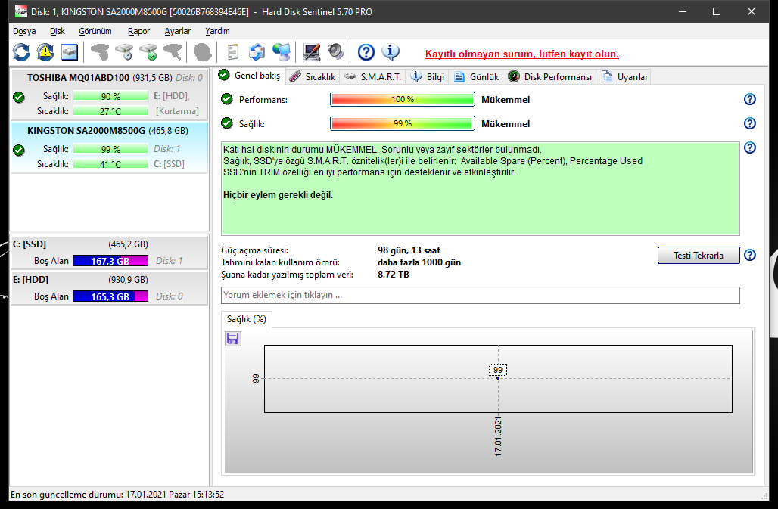Click the refresh icon with yellow warning triangle
The width and height of the screenshot is (778, 509).
coord(45,52)
